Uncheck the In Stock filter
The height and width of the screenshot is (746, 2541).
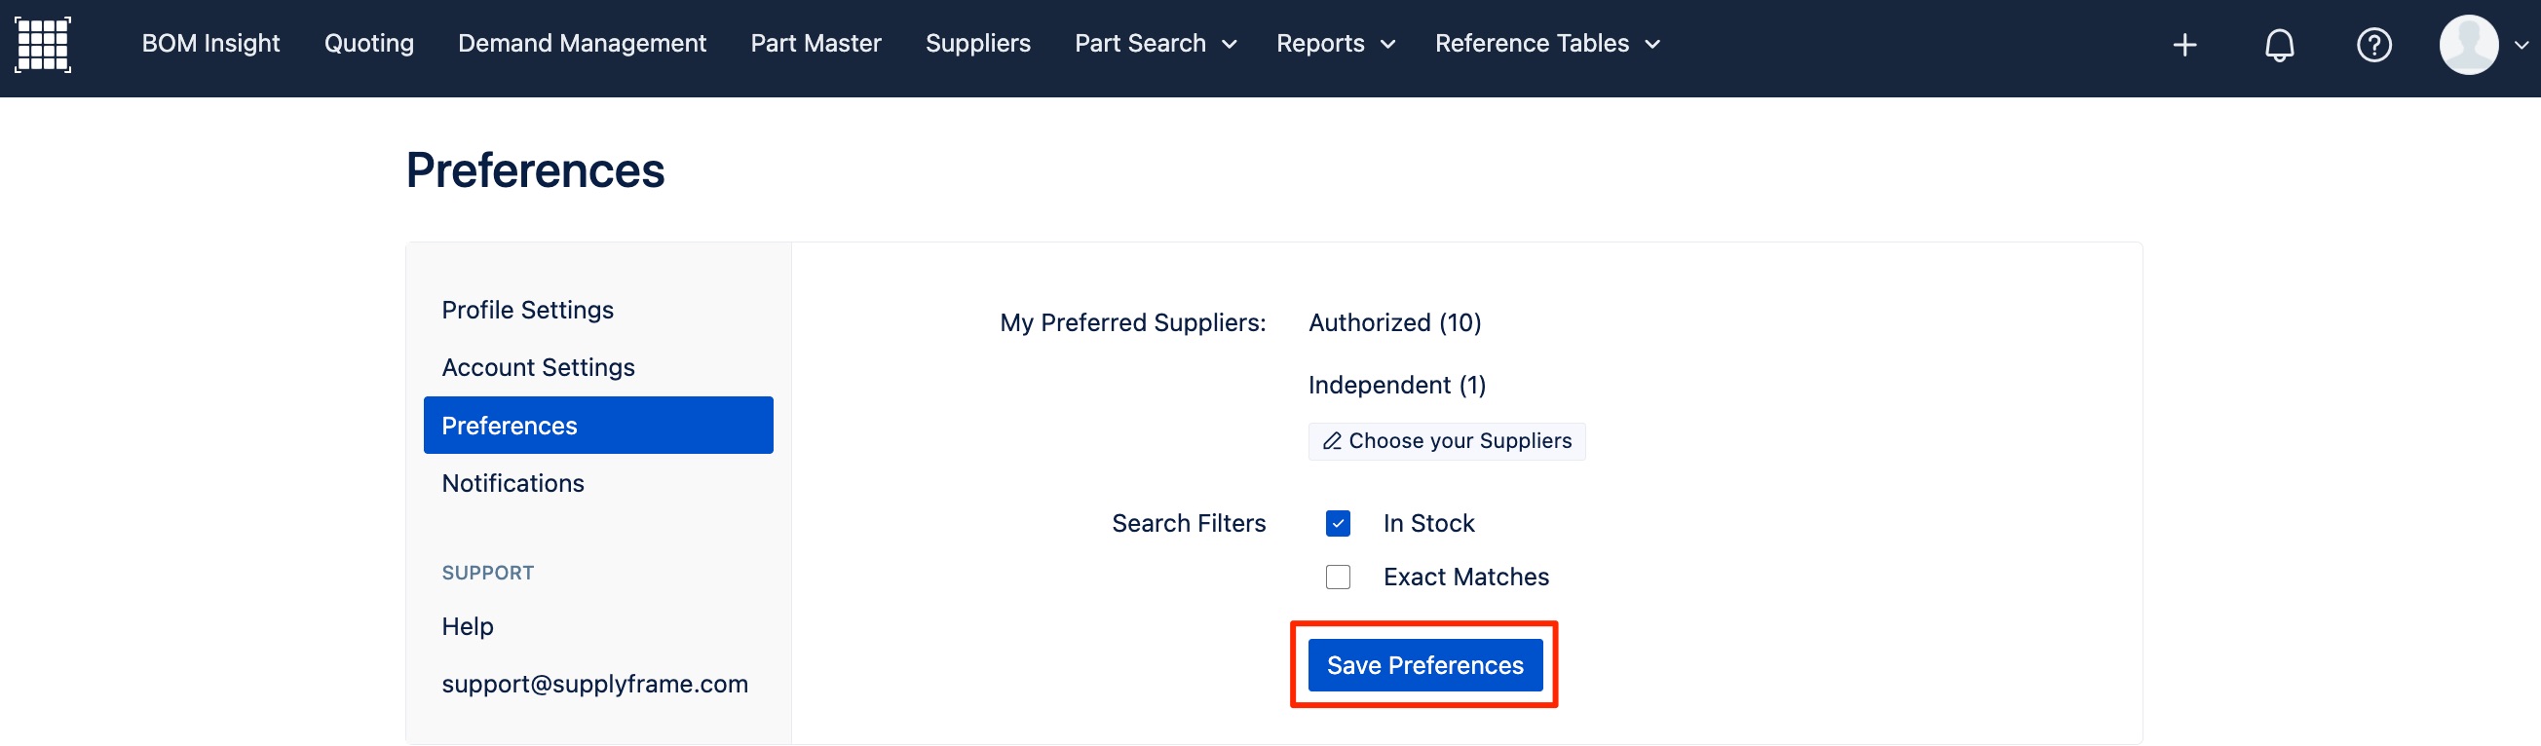coord(1338,523)
